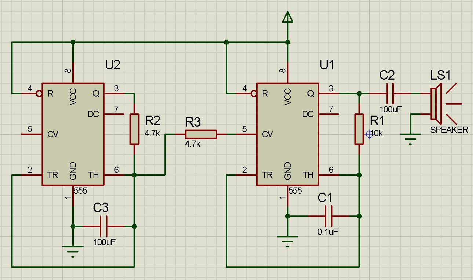Click the power terminal arrow at top
473x280 pixels.
[288, 17]
